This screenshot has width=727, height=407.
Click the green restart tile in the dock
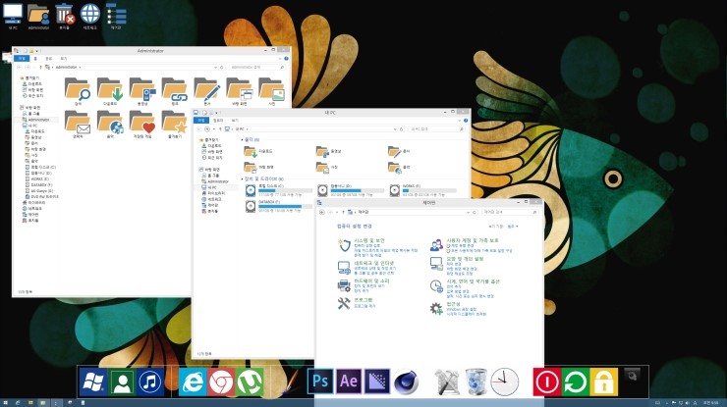(575, 382)
